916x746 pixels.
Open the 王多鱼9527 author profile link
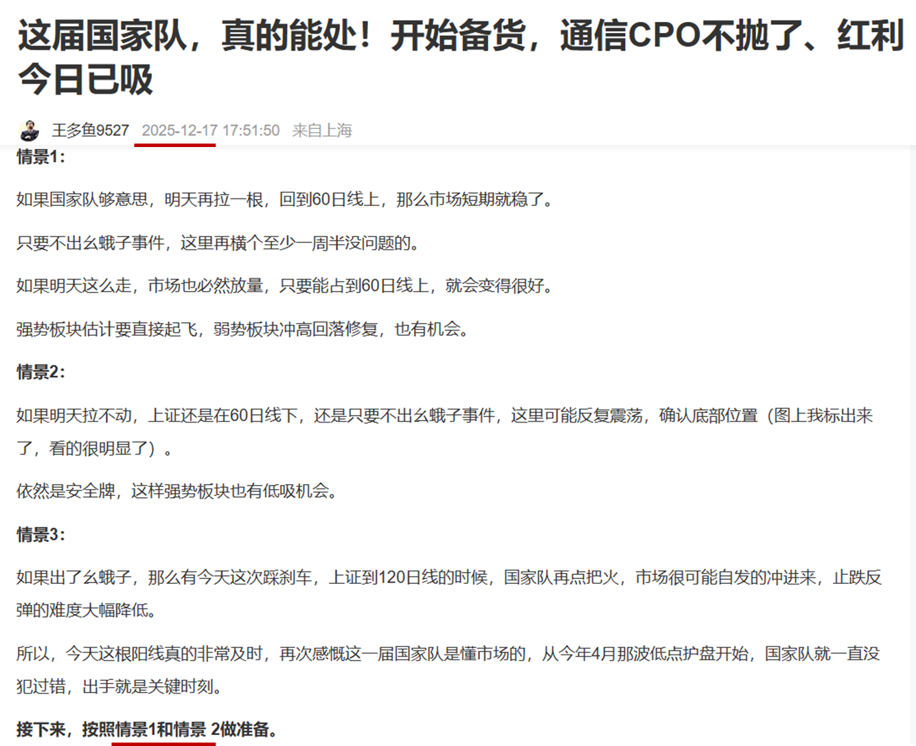91,131
